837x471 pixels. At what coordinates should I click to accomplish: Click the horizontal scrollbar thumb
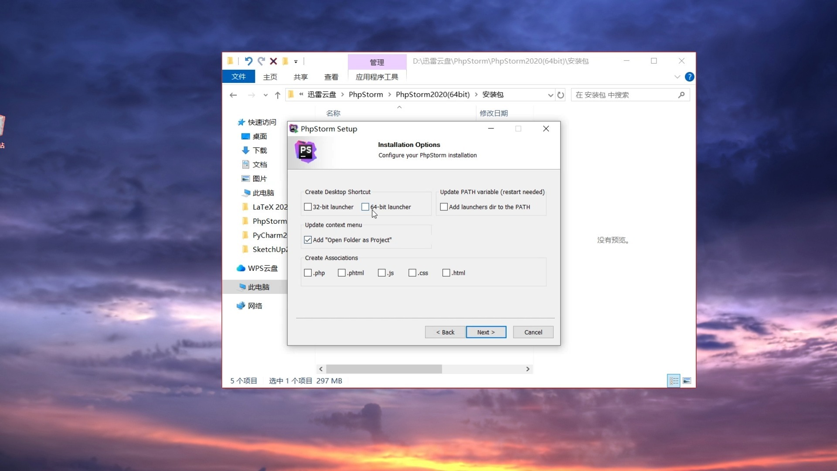pos(384,369)
